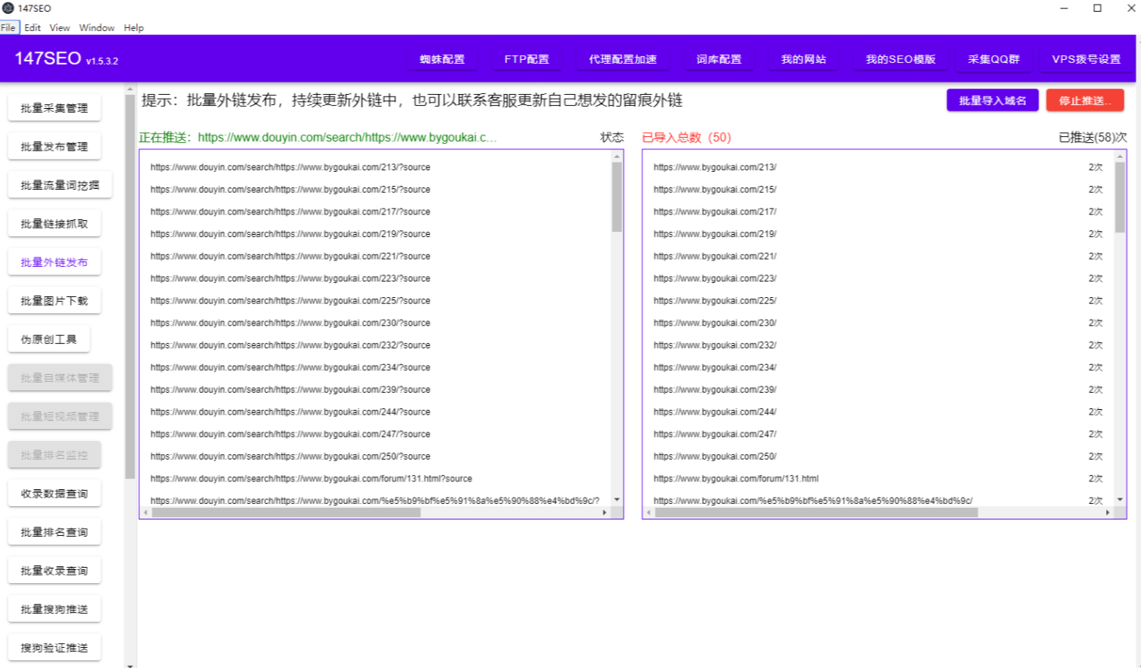Click the disabled 批量自媒体管理 item

[x=60, y=378]
